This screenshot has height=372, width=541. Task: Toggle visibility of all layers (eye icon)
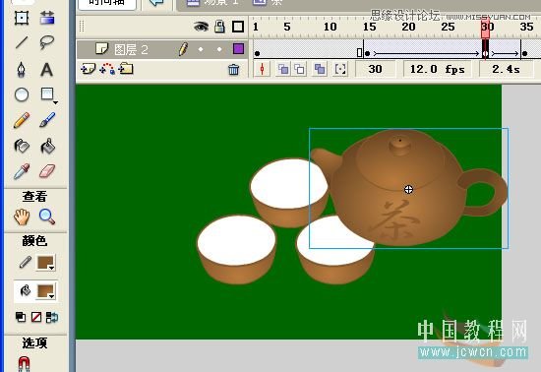click(201, 27)
